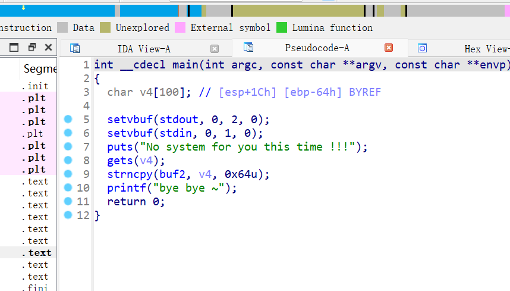The width and height of the screenshot is (510, 291).
Task: Toggle breakpoint dot on line 11 return
Action: [x=68, y=201]
